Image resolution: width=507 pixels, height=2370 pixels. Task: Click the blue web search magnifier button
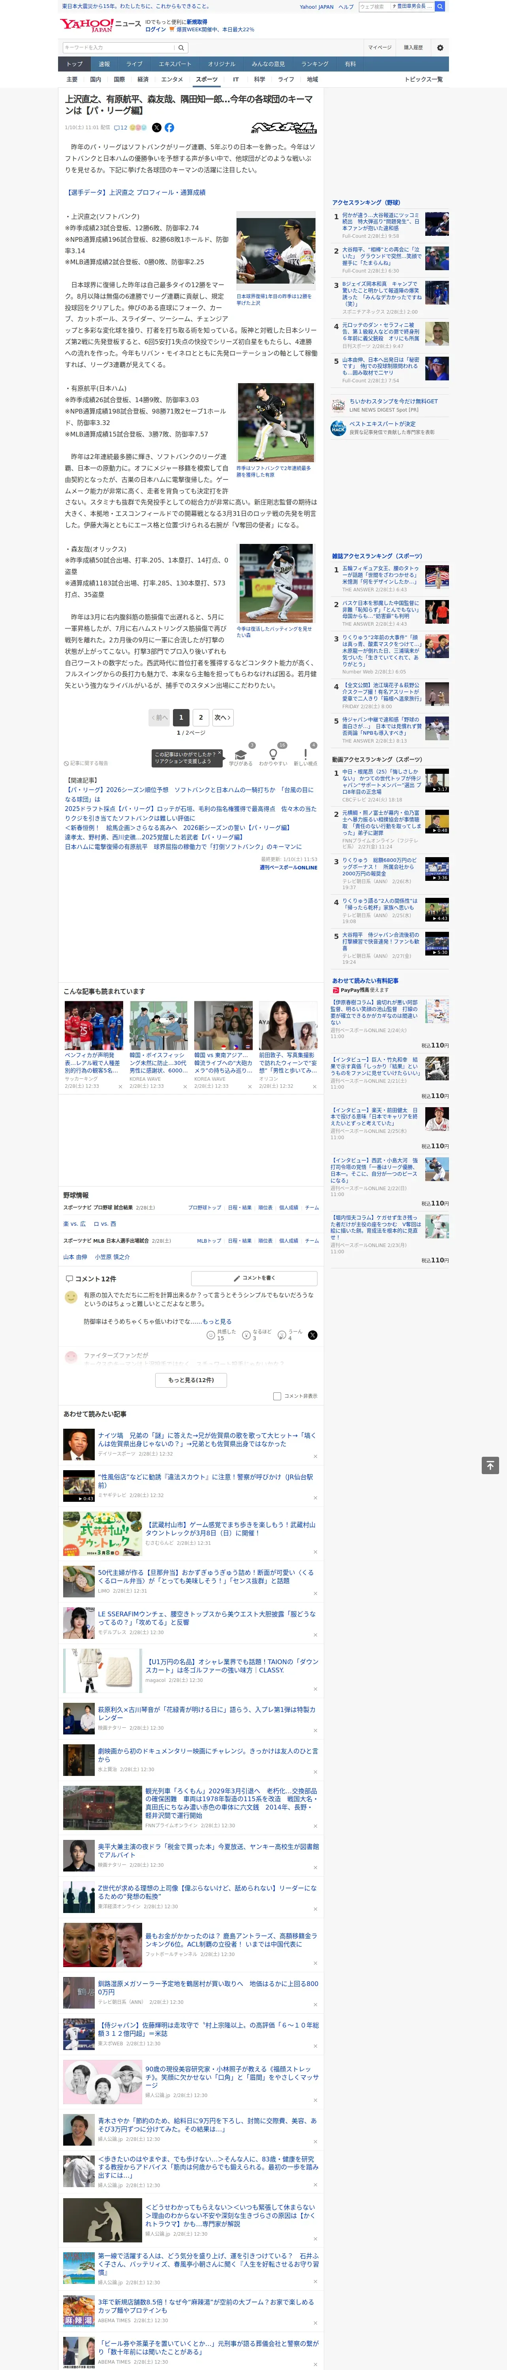point(440,6)
